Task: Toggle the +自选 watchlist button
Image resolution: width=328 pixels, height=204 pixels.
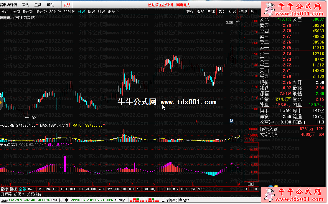Action: 243,11
